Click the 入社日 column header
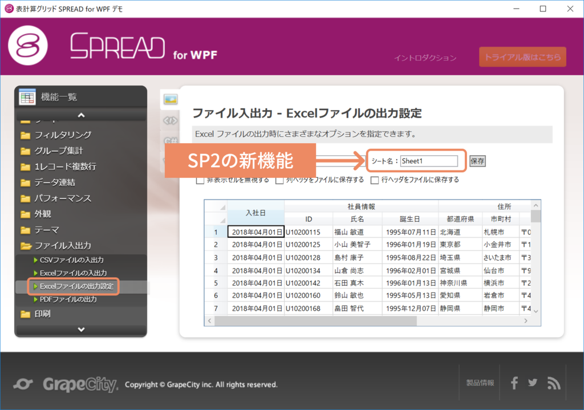This screenshot has width=584, height=410. (x=255, y=213)
